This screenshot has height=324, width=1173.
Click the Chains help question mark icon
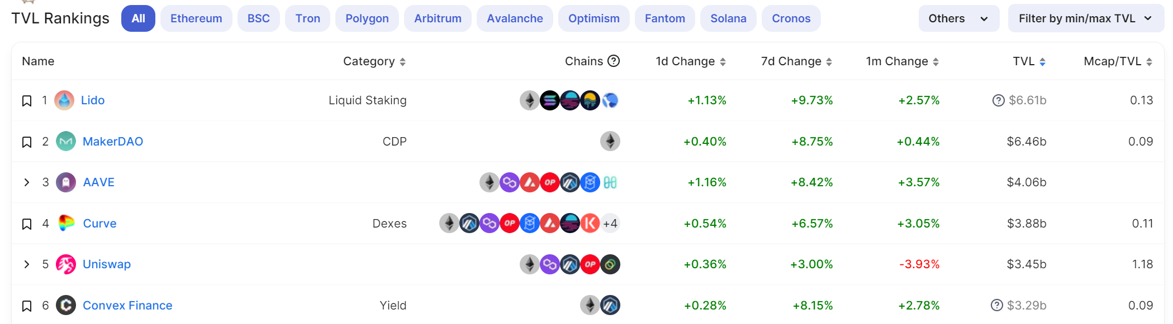614,61
